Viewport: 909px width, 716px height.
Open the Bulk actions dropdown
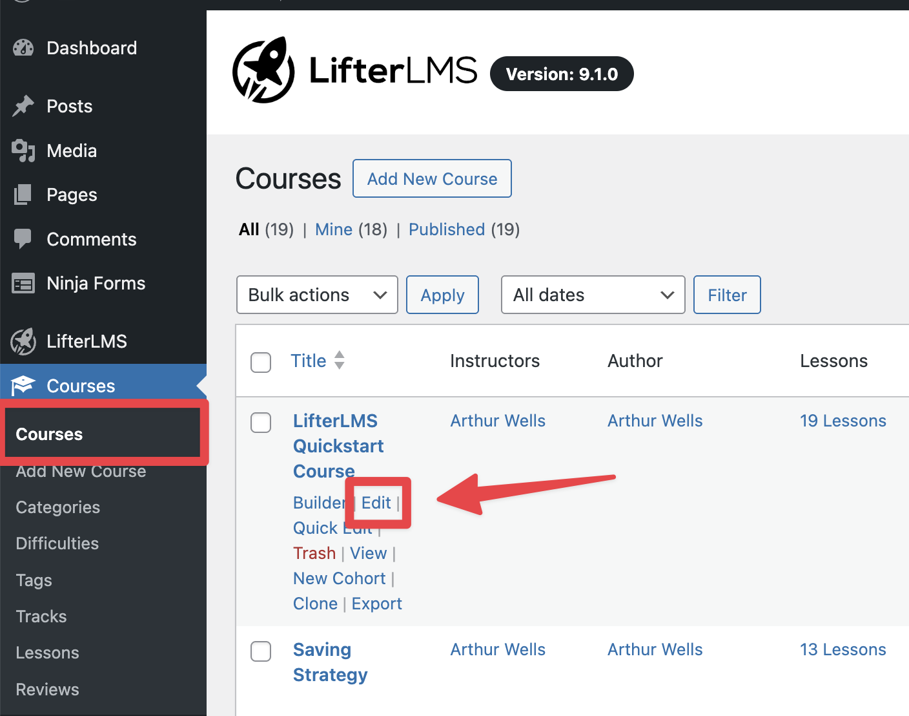[x=317, y=295]
